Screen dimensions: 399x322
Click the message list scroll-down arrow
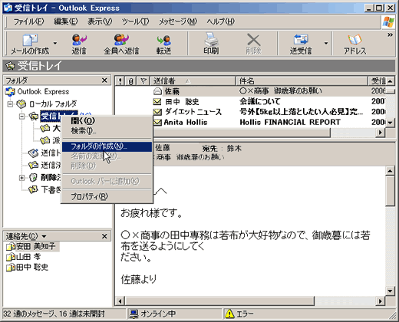click(x=390, y=123)
